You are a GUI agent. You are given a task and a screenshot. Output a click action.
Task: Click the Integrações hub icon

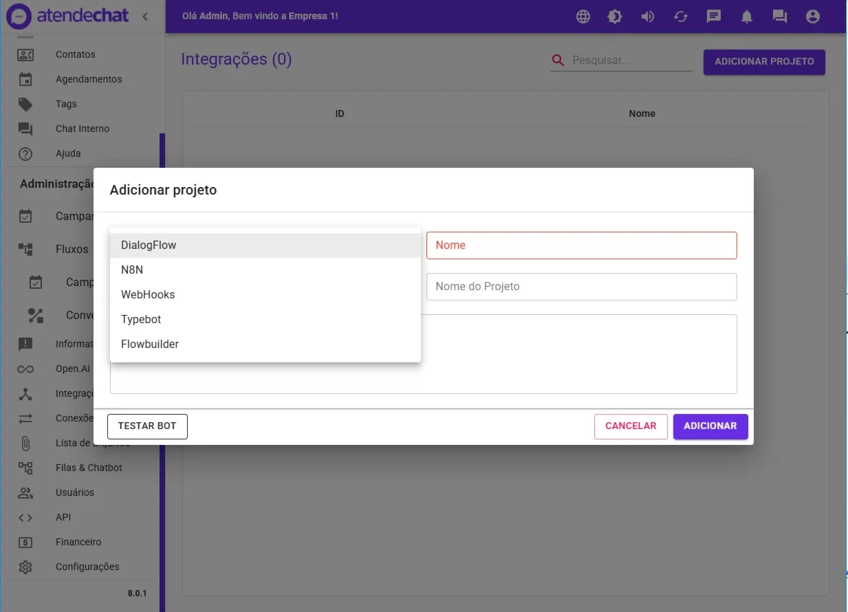click(x=25, y=394)
